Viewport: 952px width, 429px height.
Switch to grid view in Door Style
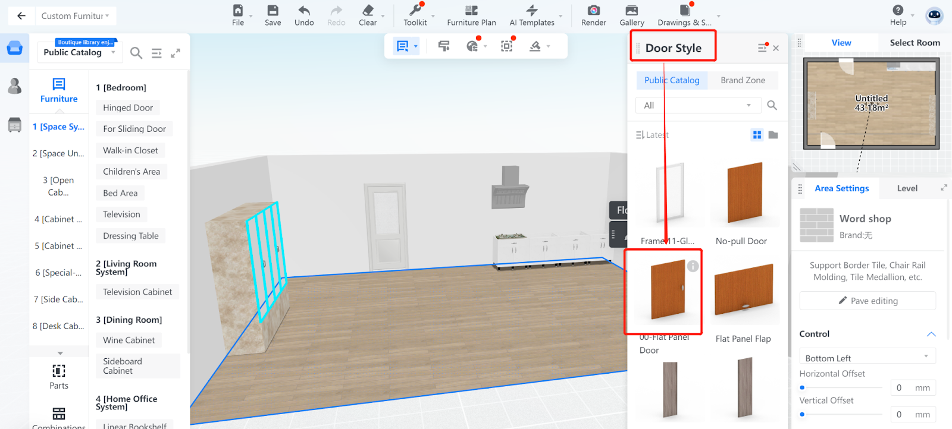click(x=757, y=135)
